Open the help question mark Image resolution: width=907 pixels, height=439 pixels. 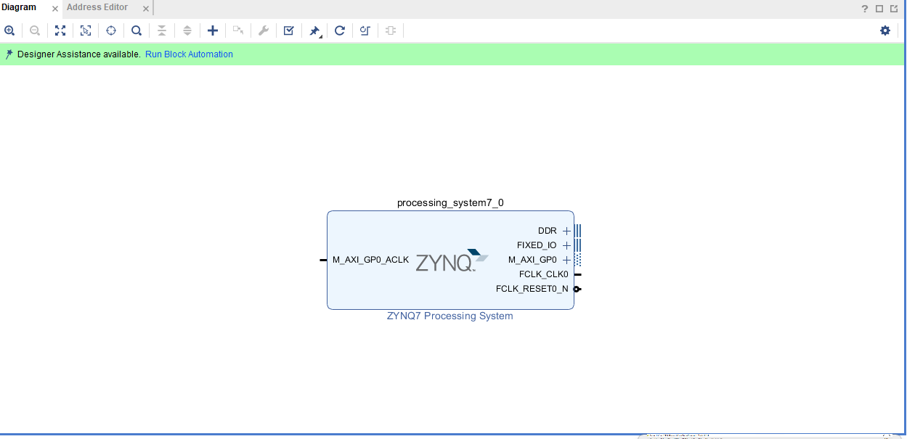(x=865, y=9)
